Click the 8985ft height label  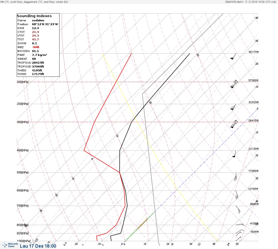pos(254,204)
